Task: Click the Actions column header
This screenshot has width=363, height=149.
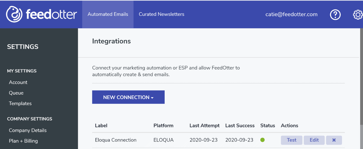Action: coord(289,125)
